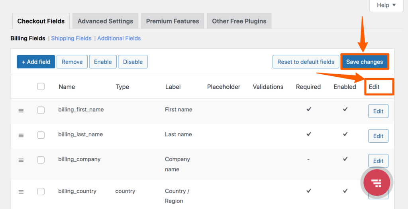Click the 'First name' label cell

coord(178,110)
